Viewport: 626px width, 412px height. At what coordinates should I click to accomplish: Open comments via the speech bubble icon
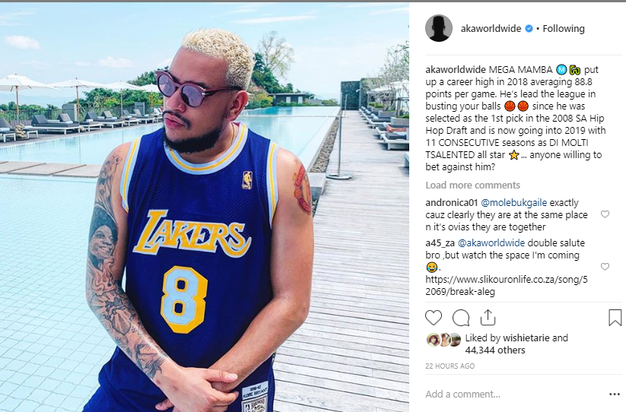(461, 318)
